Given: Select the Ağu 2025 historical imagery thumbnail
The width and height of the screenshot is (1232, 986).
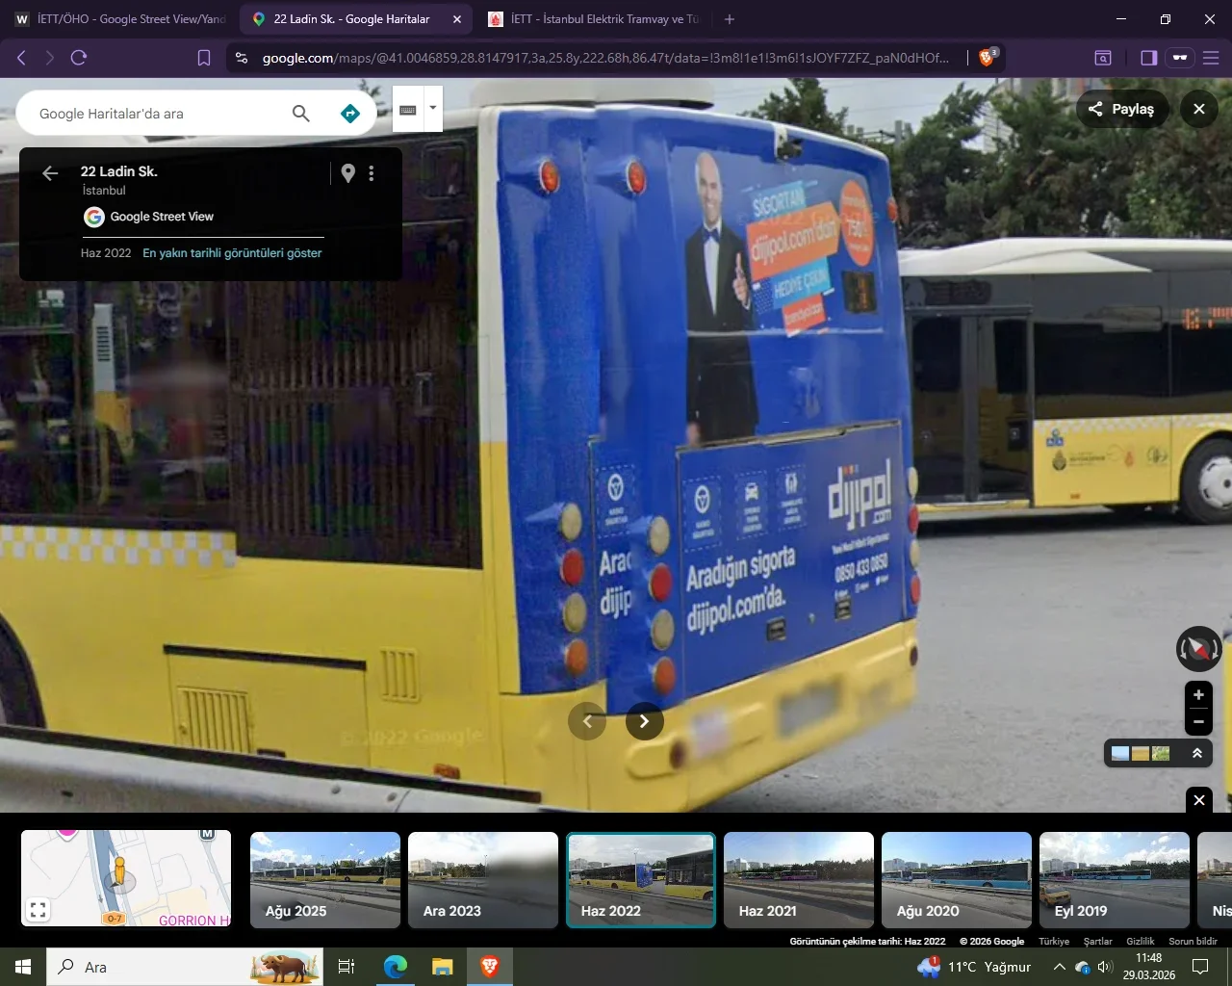Looking at the screenshot, I should click(325, 880).
